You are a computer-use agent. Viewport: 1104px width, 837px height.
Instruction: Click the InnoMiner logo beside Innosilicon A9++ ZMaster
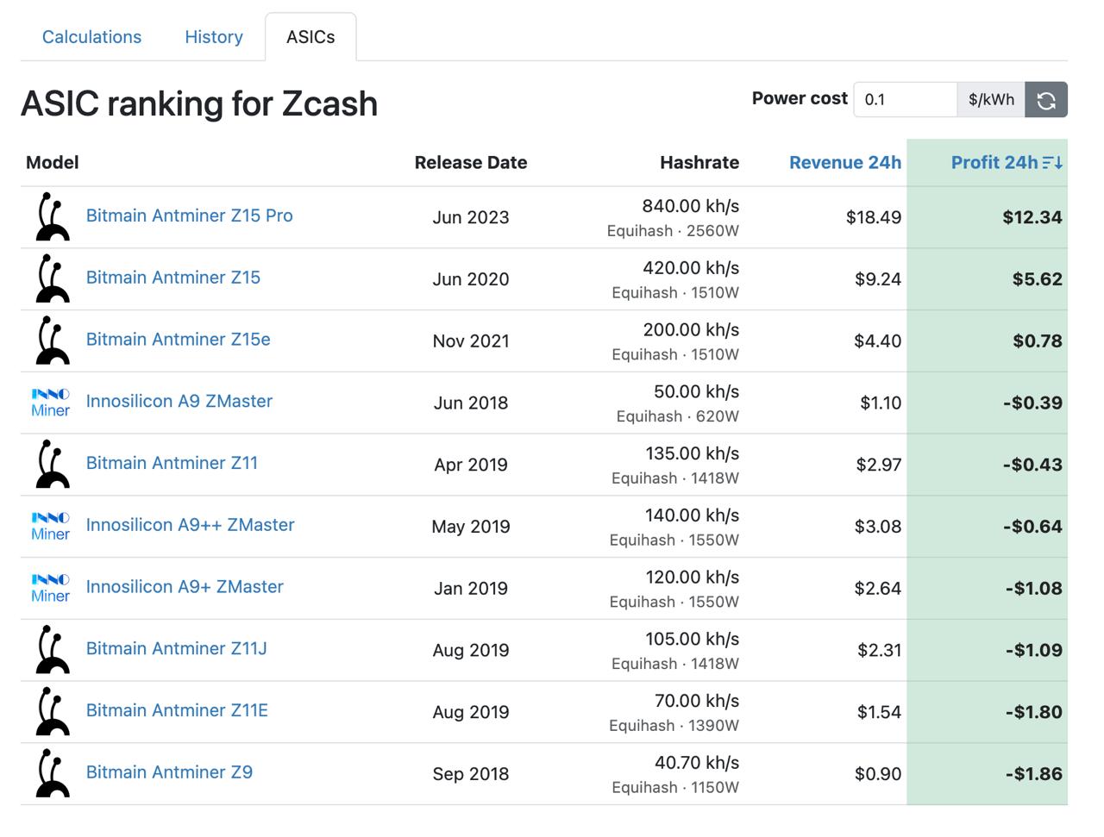tap(50, 526)
